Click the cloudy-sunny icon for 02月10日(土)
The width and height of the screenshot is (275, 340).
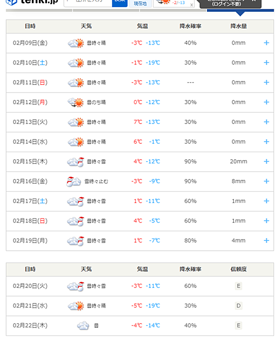(76, 63)
